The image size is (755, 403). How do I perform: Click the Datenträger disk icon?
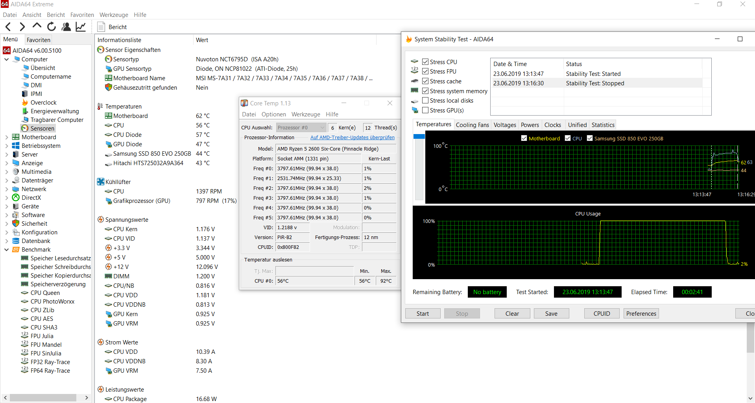(x=16, y=180)
